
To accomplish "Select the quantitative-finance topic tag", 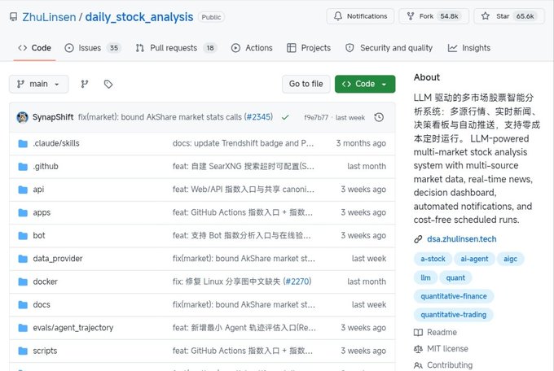I will (x=454, y=296).
